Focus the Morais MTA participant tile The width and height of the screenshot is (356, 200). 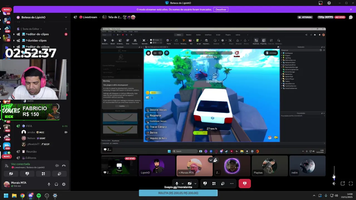(x=194, y=166)
